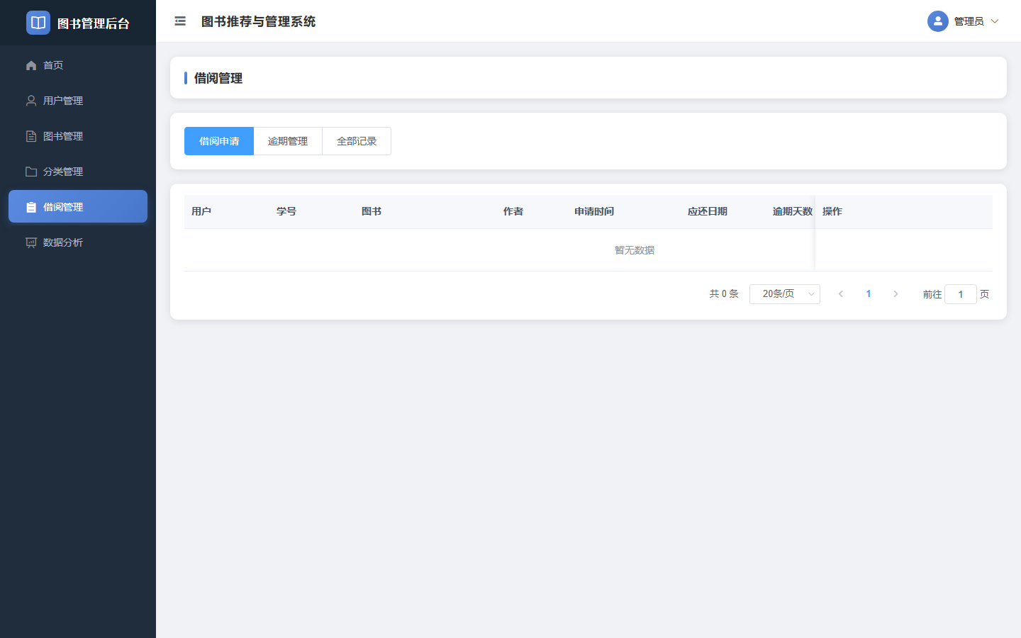This screenshot has width=1021, height=638.
Task: Click the 暂无数据 empty table text
Action: 635,250
